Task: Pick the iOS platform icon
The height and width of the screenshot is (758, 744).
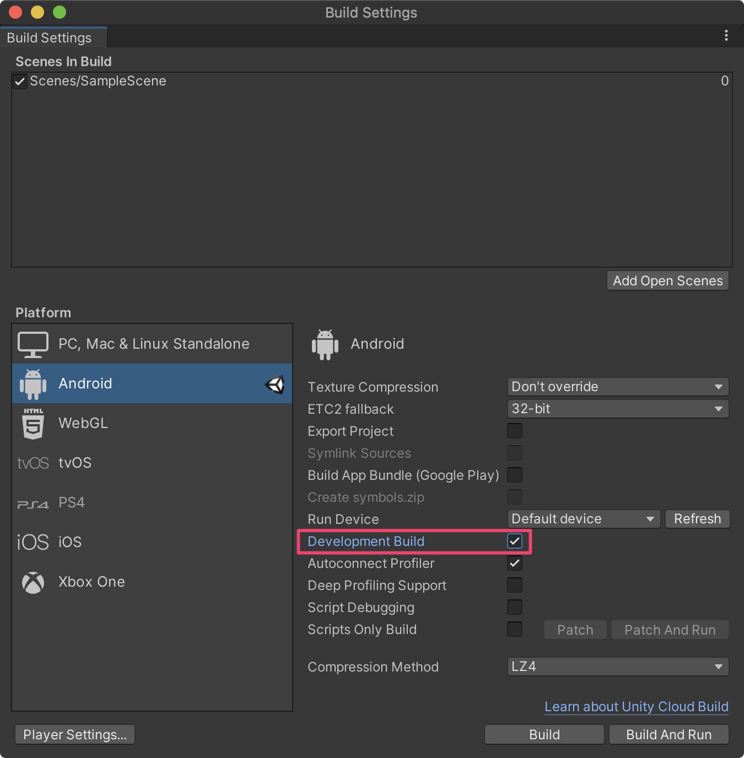Action: pos(33,543)
